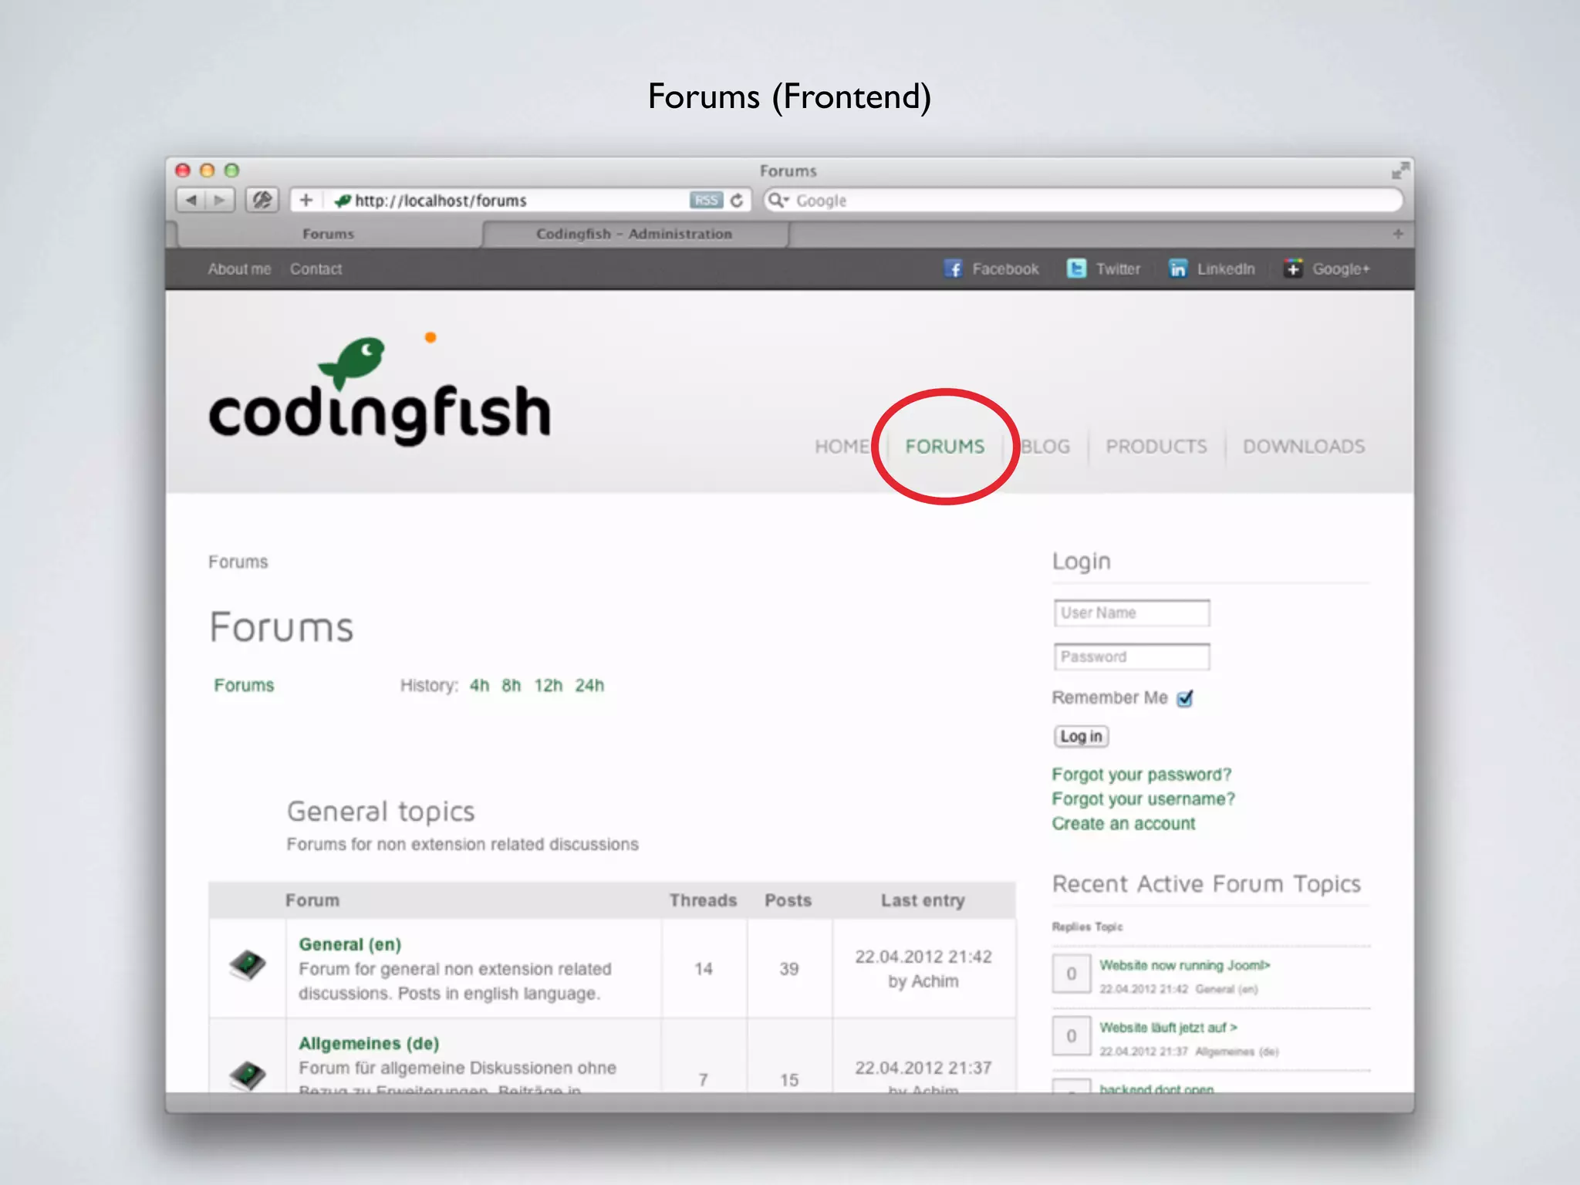
Task: Click the browser forward arrow button
Action: coord(220,201)
